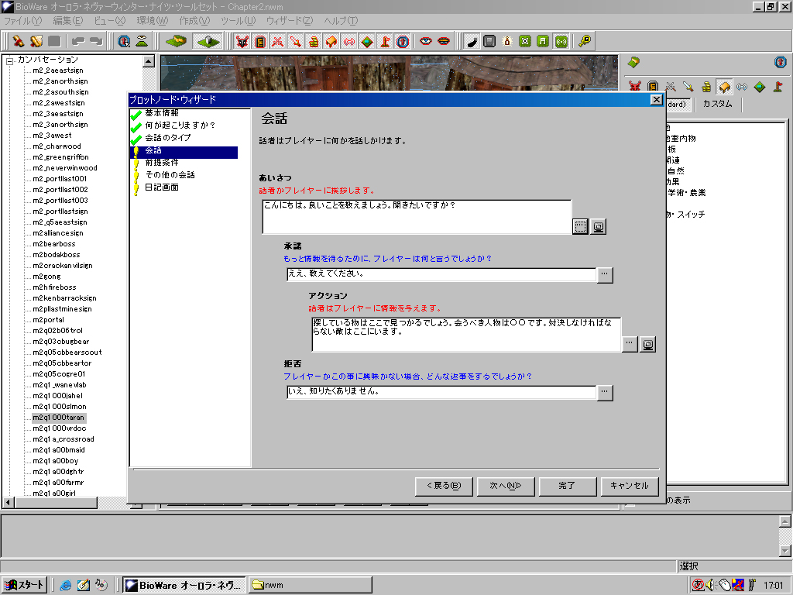
Task: Toggle the green music note toolbar button
Action: 543,41
